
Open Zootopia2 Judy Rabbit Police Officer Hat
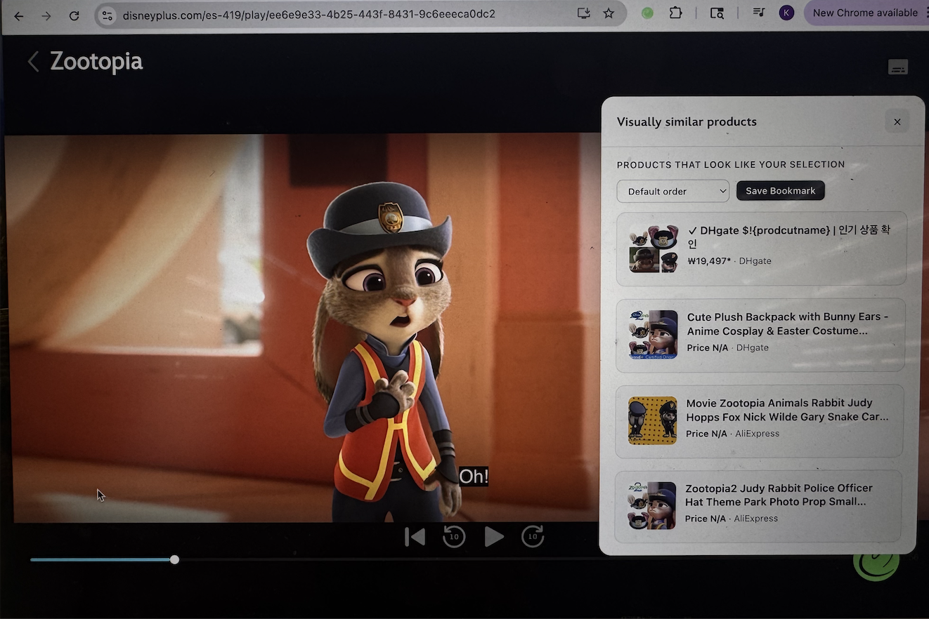click(x=758, y=506)
